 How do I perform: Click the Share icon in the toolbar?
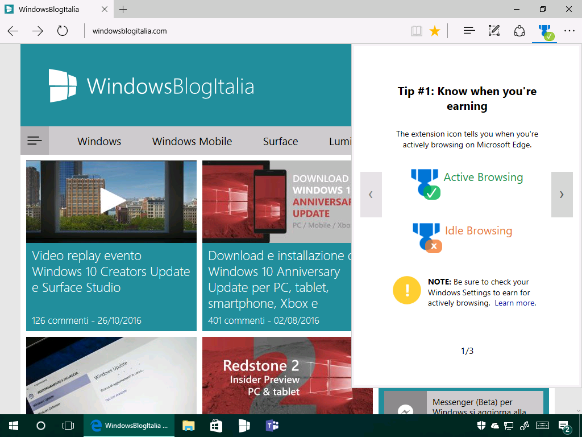coord(519,31)
